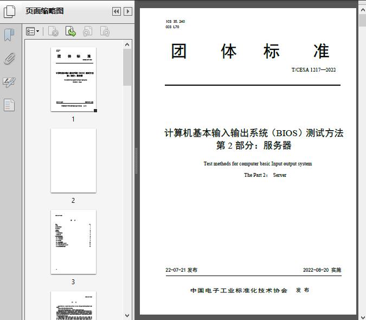Click thumbnail page number label '1'

pos(73,119)
